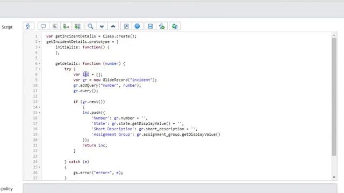
Task: Toggle full screen editor mode icon
Action: point(126,26)
